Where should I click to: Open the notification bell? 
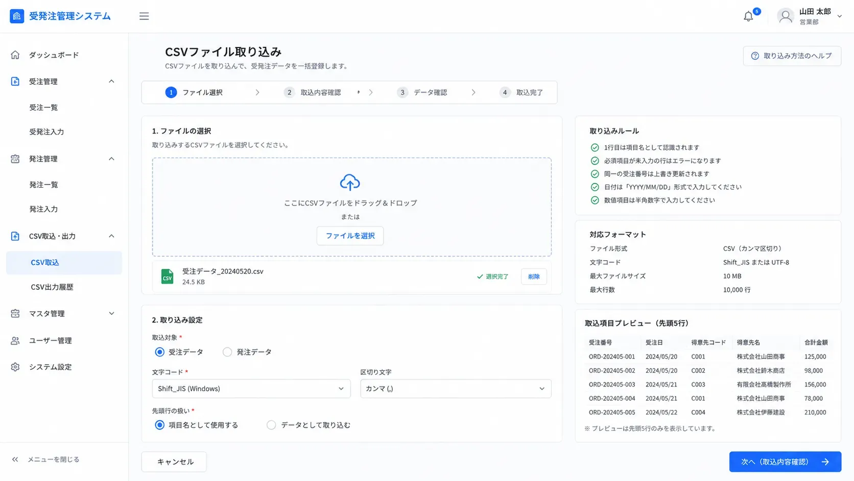coord(748,16)
